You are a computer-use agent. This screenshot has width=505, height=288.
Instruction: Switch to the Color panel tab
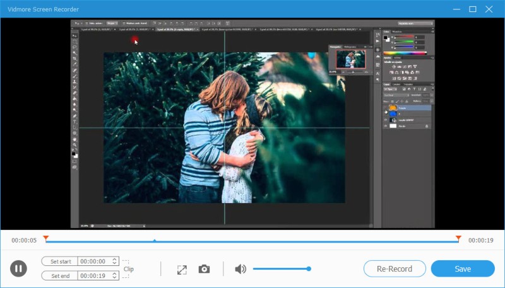tap(386, 31)
